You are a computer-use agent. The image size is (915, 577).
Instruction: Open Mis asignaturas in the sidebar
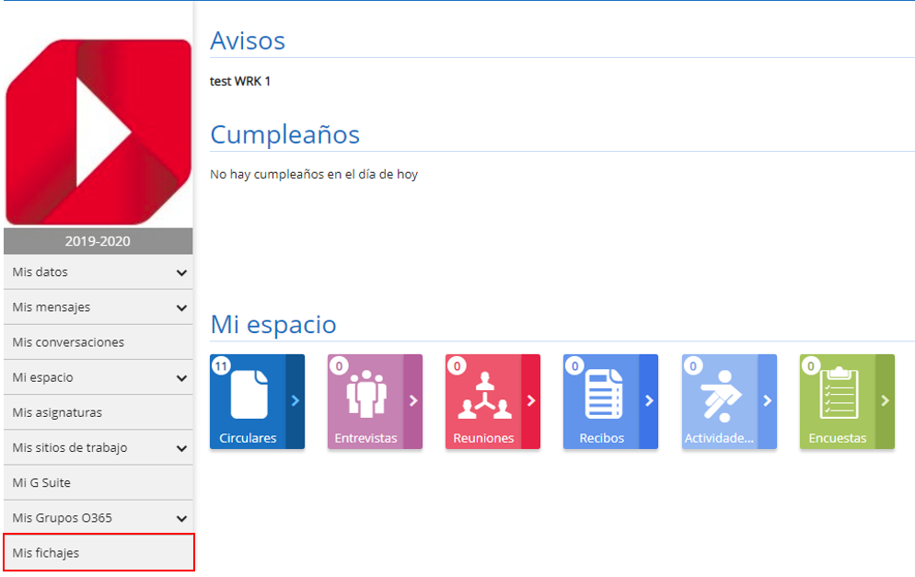pos(57,413)
